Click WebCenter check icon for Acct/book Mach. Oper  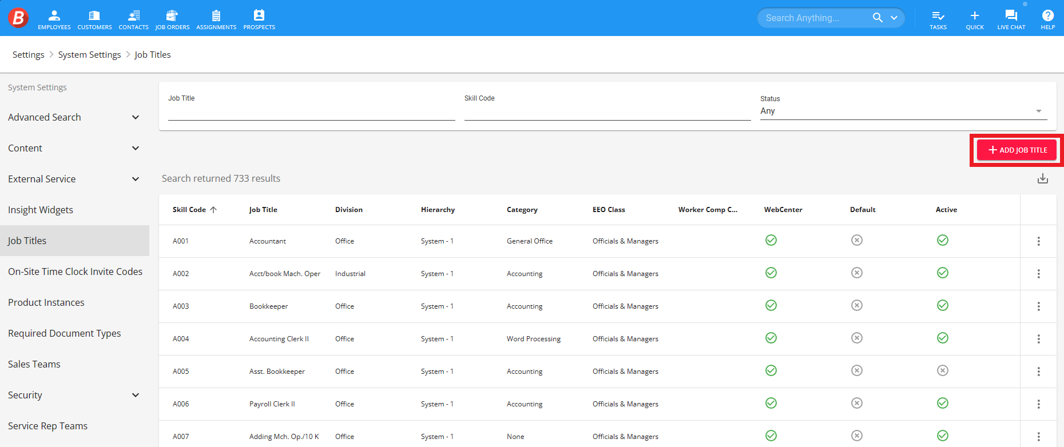[x=771, y=273]
